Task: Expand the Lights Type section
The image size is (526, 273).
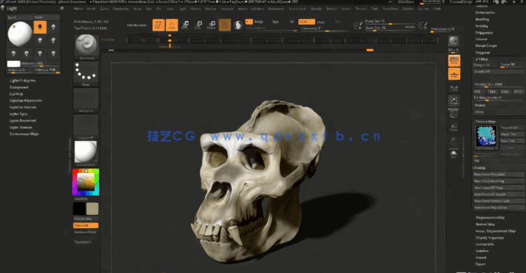Action: pos(19,114)
